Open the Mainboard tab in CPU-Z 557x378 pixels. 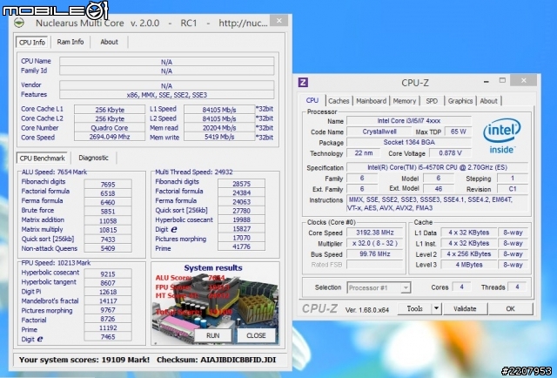(x=372, y=101)
